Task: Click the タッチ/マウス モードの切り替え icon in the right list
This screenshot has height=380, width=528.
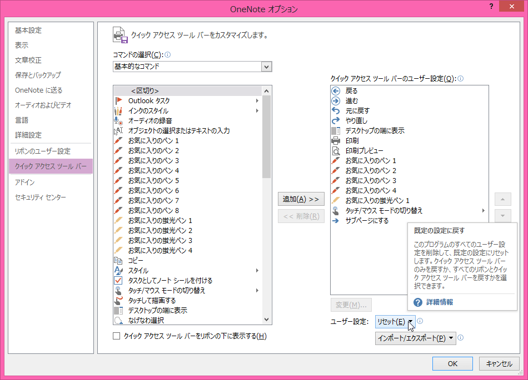Action: (x=336, y=210)
